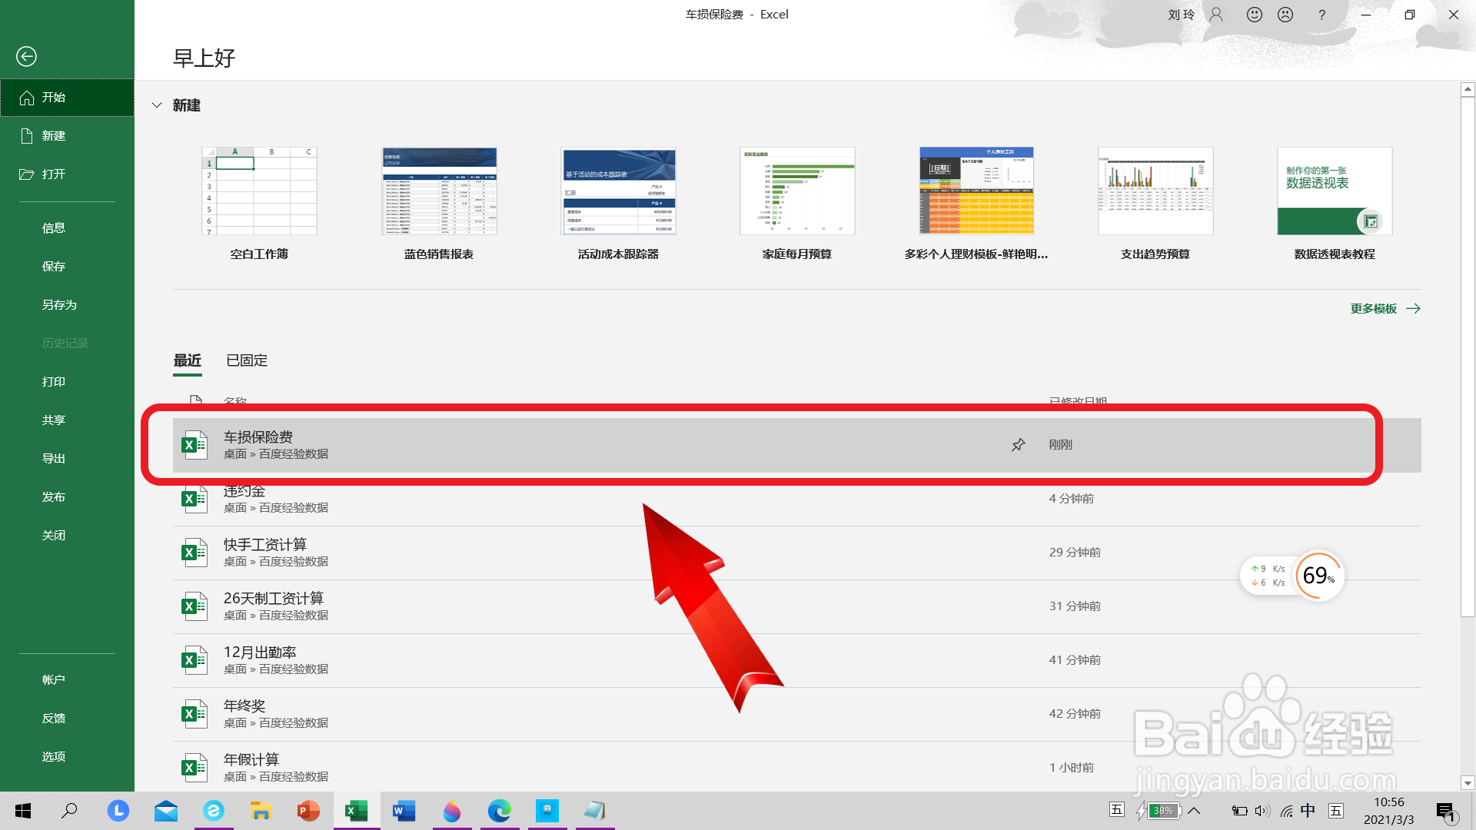Screen dimensions: 1476x830
Task: Click the Excel file icon for 快手工资计算
Action: 194,553
